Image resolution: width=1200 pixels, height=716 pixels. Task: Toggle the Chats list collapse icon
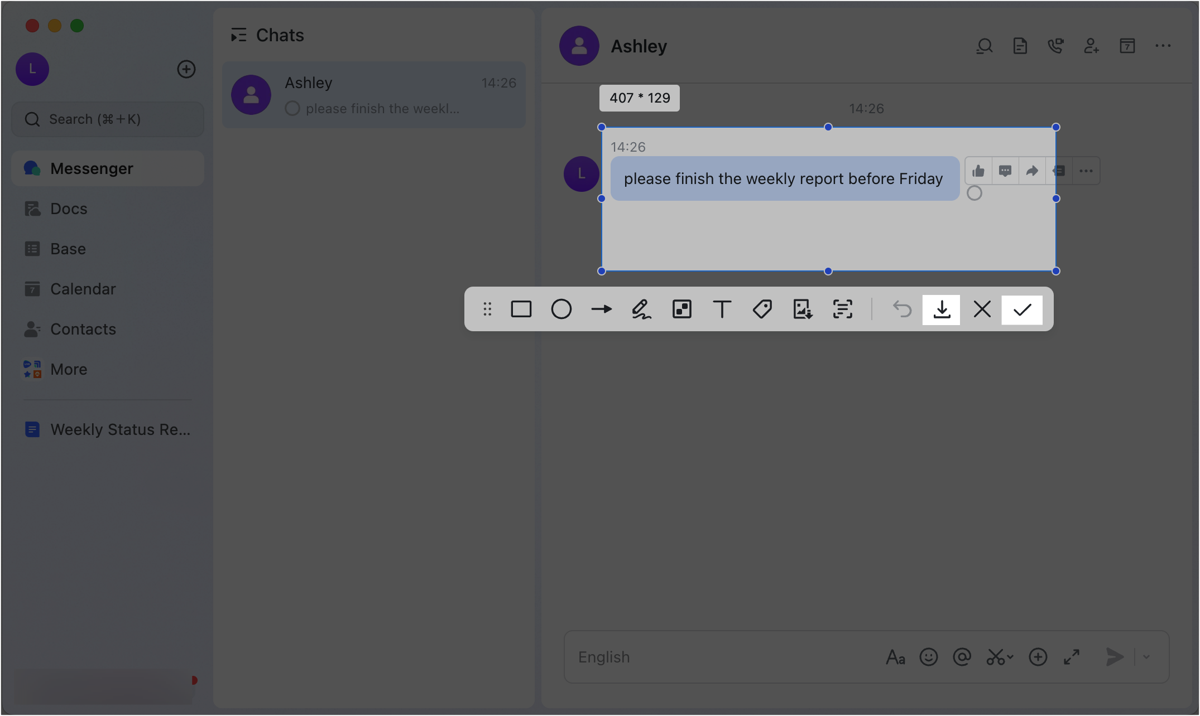239,35
